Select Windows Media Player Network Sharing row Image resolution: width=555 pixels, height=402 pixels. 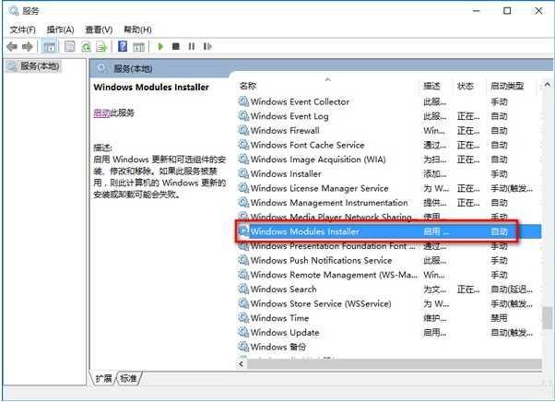coord(389,217)
